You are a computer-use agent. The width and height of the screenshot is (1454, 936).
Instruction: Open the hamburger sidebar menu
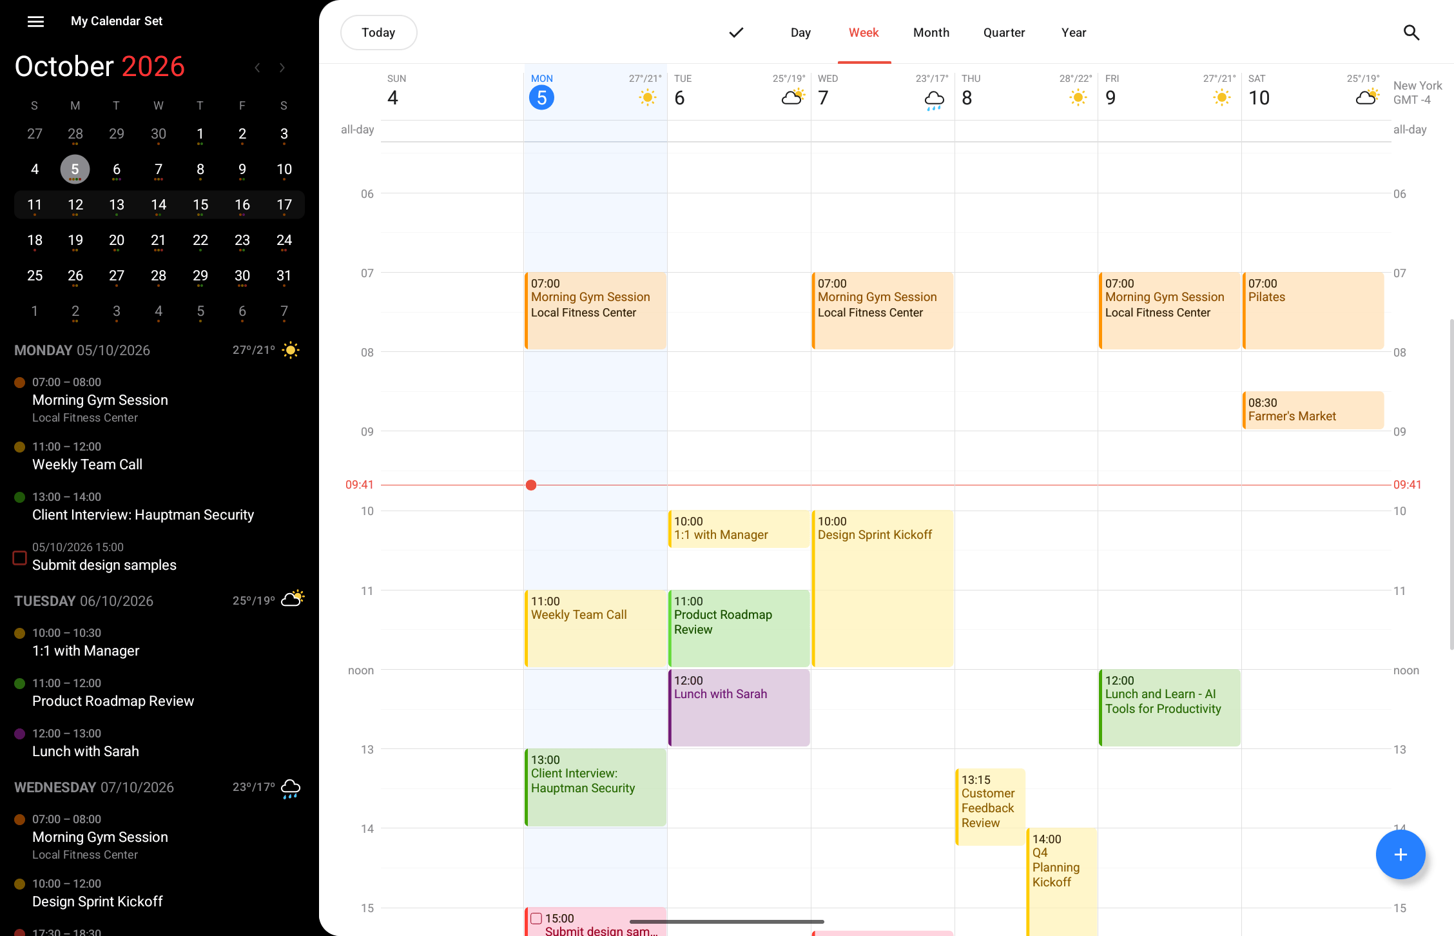pyautogui.click(x=35, y=21)
